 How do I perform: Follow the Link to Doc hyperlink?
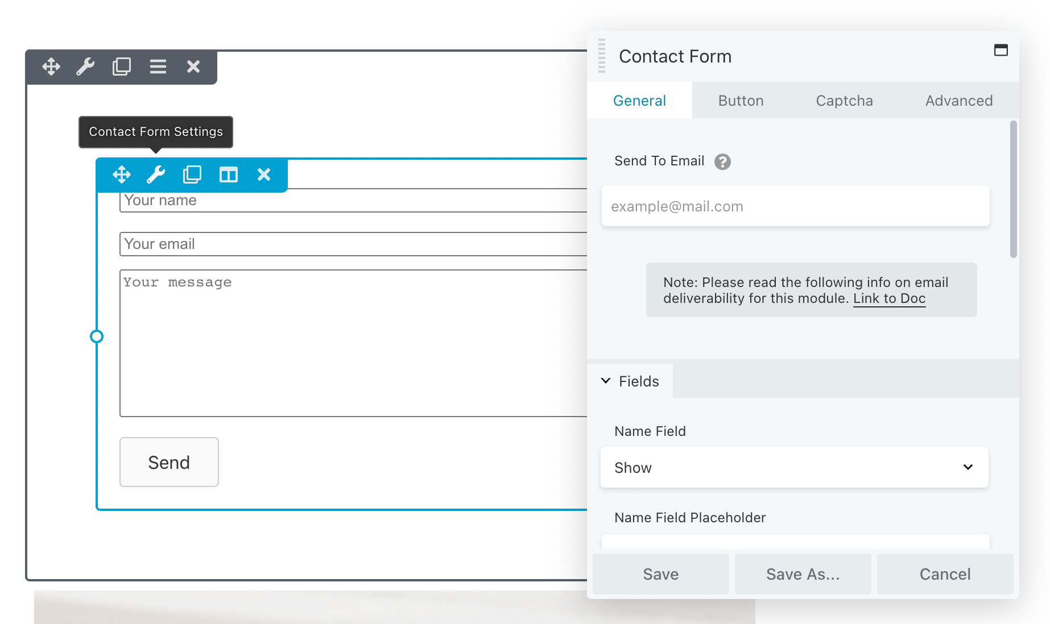889,298
